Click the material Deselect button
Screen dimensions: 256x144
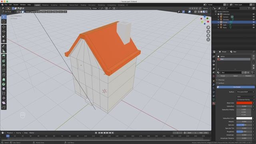point(248,76)
